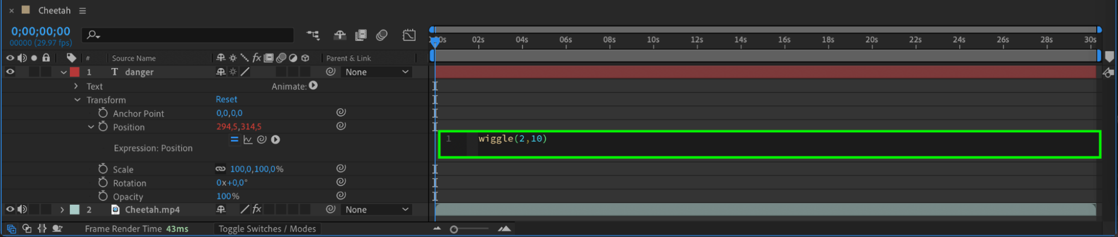Toggle Scale constrain proportions link
The image size is (1118, 237).
coord(220,168)
